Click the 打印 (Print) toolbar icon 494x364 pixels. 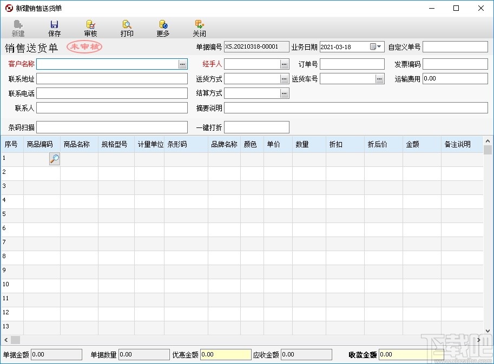click(x=127, y=27)
